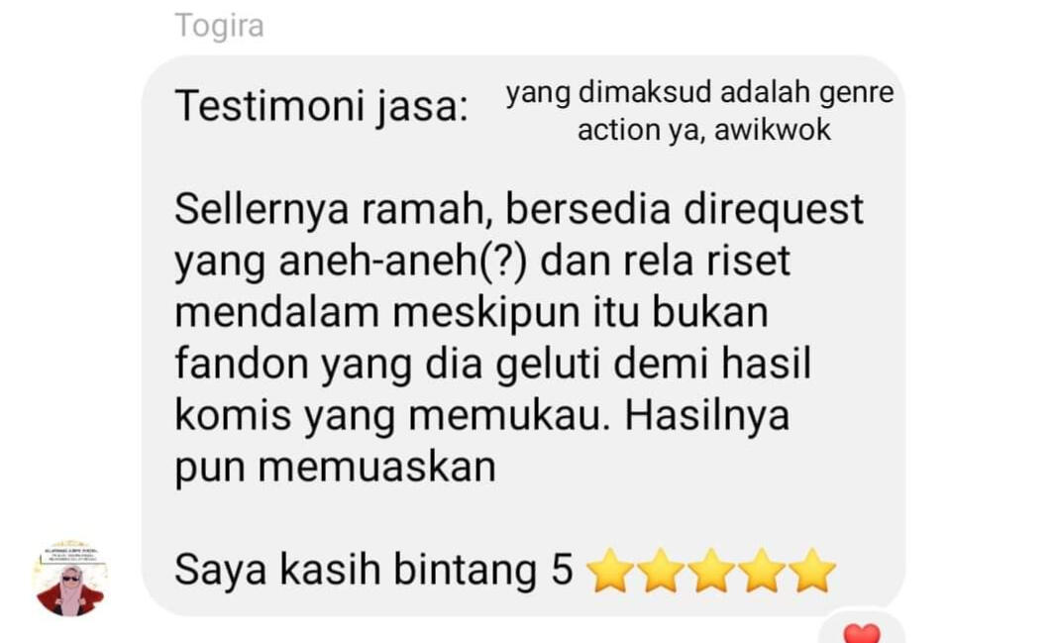
Task: Click the word 'fandon' in the message
Action: point(241,364)
